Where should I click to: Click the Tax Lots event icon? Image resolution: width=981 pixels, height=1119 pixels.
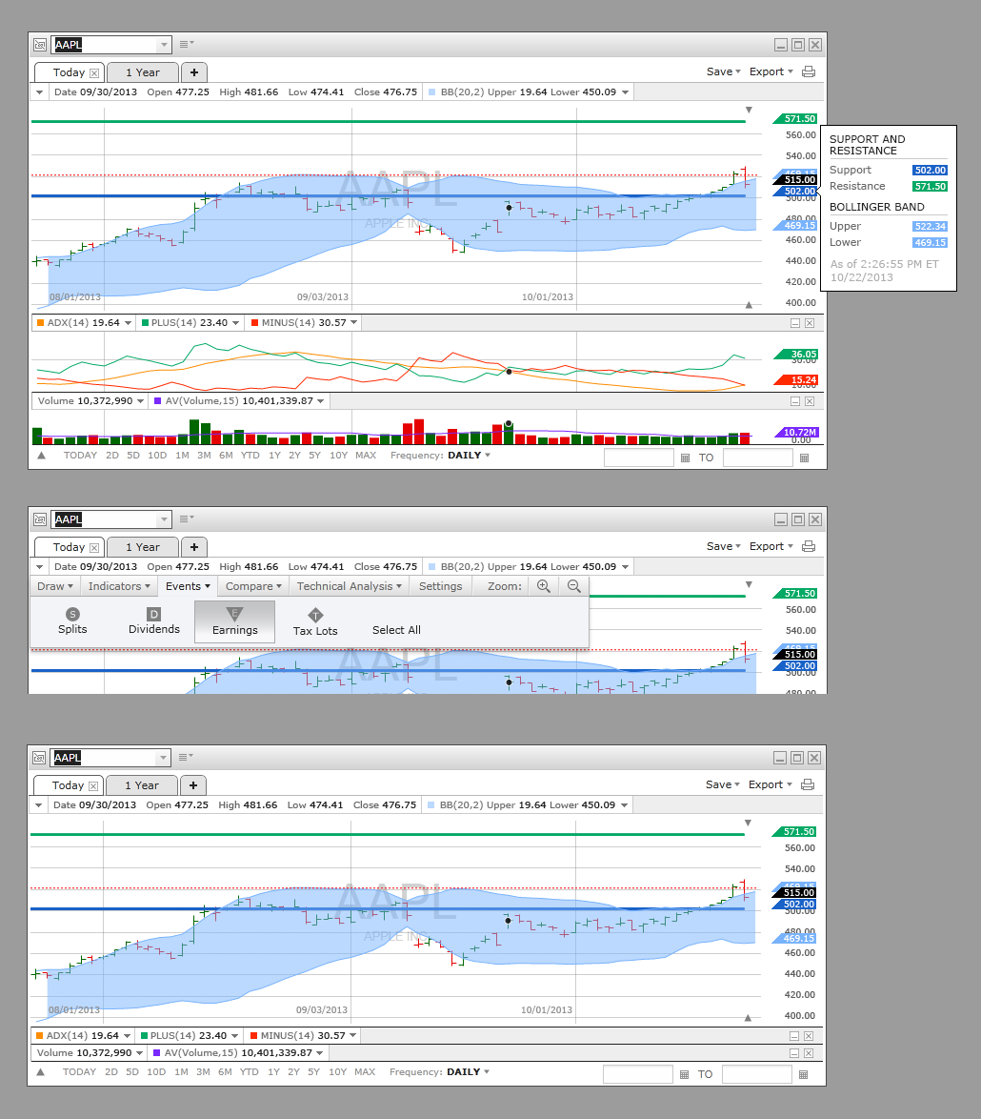point(315,616)
